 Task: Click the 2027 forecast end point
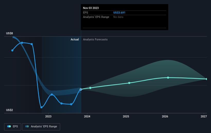(x=207, y=79)
